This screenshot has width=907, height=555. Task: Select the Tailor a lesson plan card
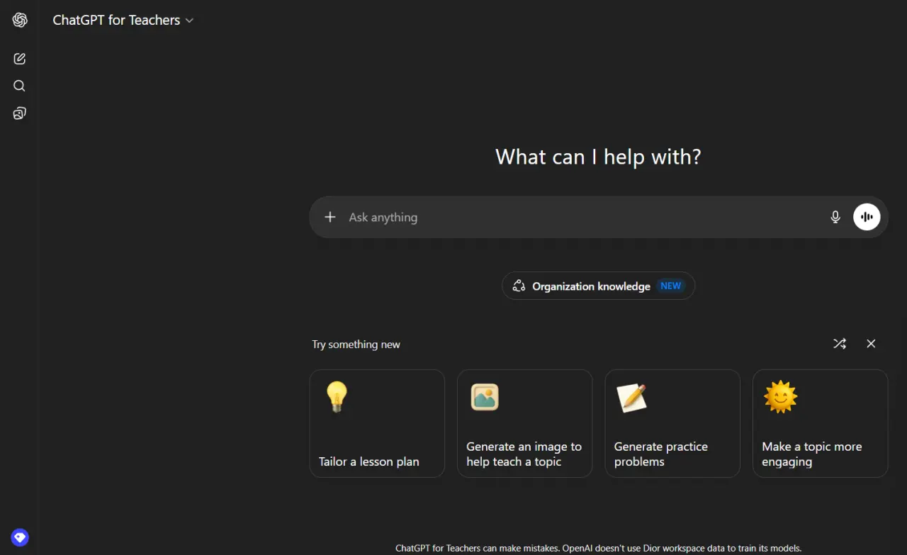(377, 423)
